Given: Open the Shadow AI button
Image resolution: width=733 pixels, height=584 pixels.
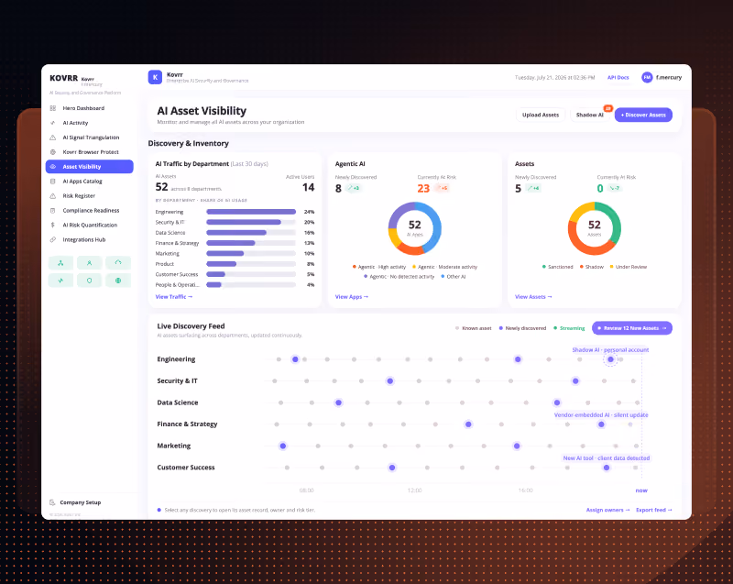Looking at the screenshot, I should click(590, 115).
